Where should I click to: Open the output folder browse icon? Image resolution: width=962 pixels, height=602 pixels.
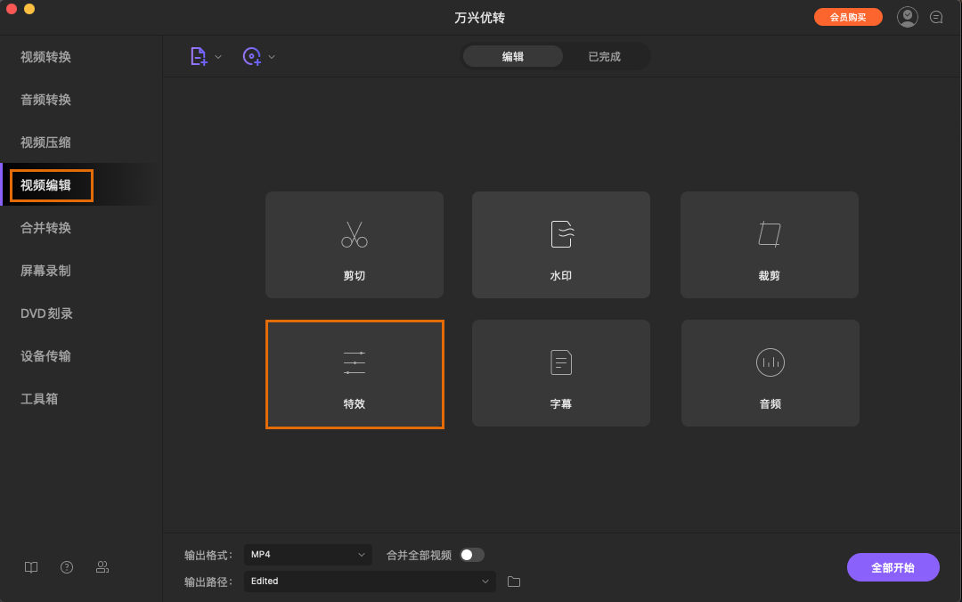(513, 581)
